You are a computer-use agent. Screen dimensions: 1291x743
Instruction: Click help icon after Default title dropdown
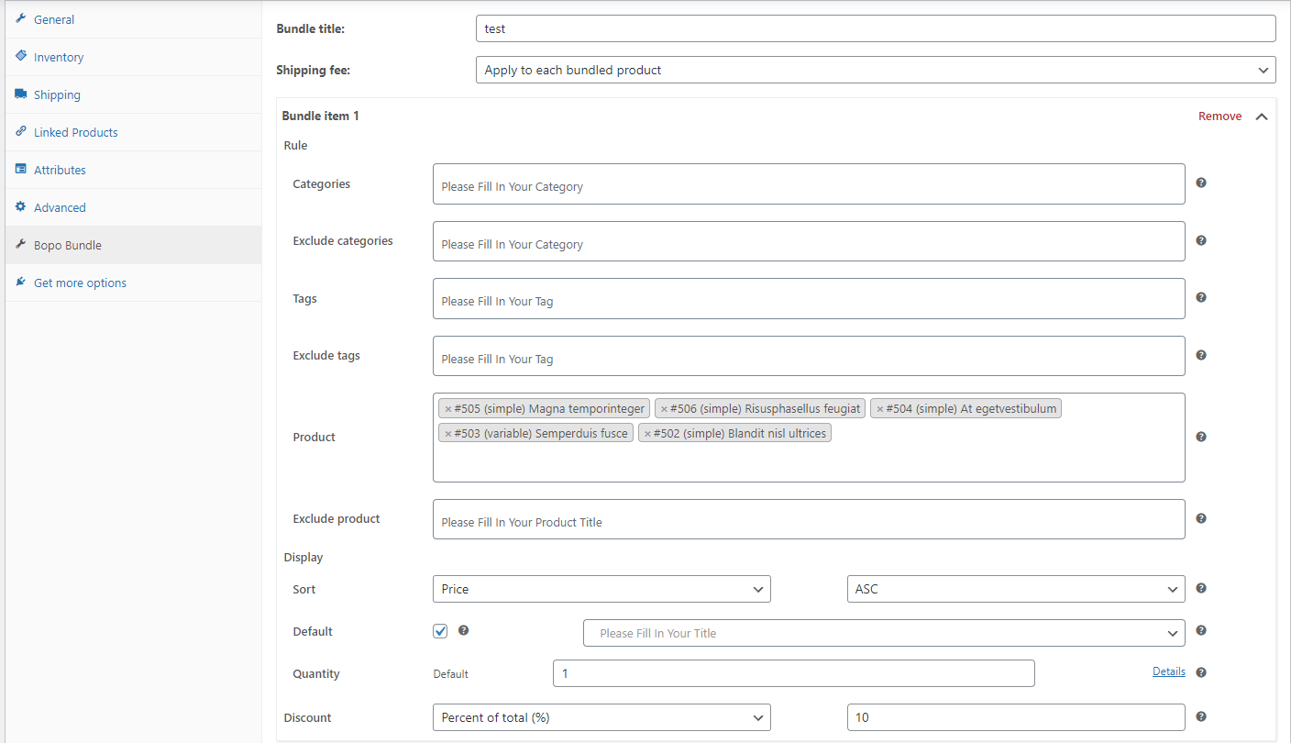[1201, 630]
